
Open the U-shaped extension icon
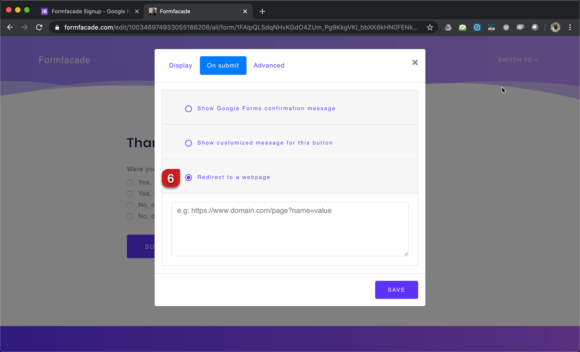(506, 27)
